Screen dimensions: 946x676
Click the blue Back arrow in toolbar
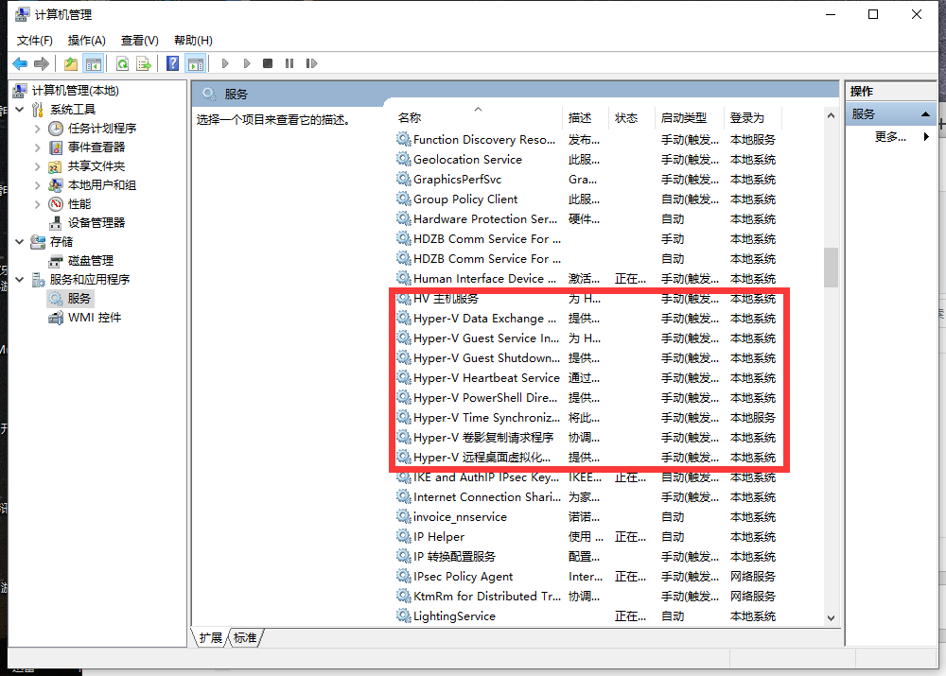tap(20, 63)
